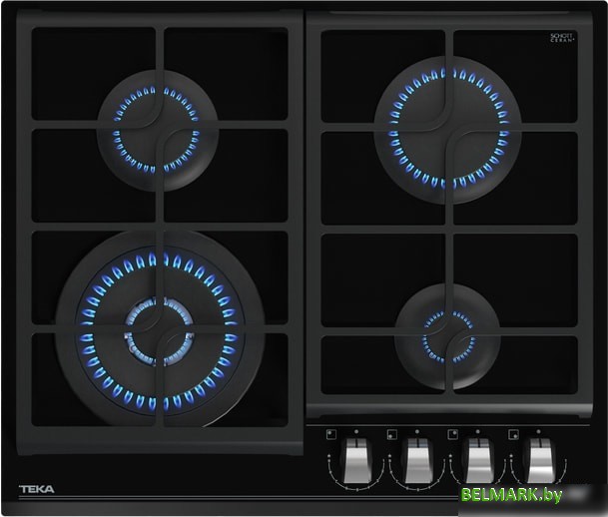Click the third control knob from the left

pos(479,460)
